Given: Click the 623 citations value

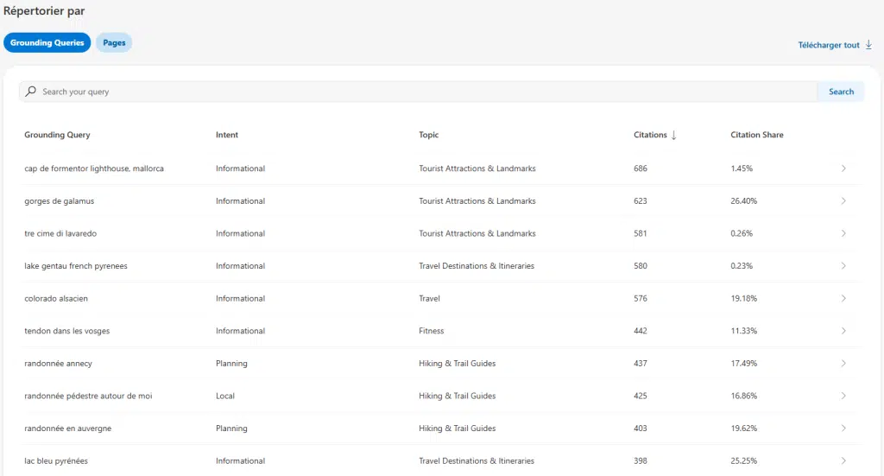Looking at the screenshot, I should [641, 200].
